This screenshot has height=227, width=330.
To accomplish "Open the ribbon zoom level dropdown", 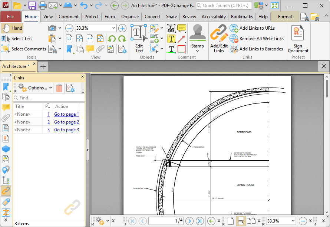I will [x=113, y=28].
